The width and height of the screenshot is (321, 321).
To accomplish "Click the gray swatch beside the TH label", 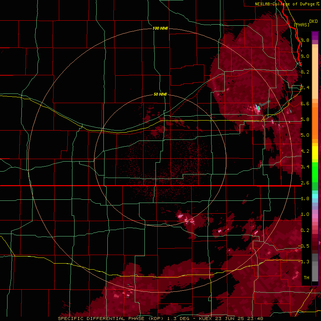I will (x=315, y=274).
